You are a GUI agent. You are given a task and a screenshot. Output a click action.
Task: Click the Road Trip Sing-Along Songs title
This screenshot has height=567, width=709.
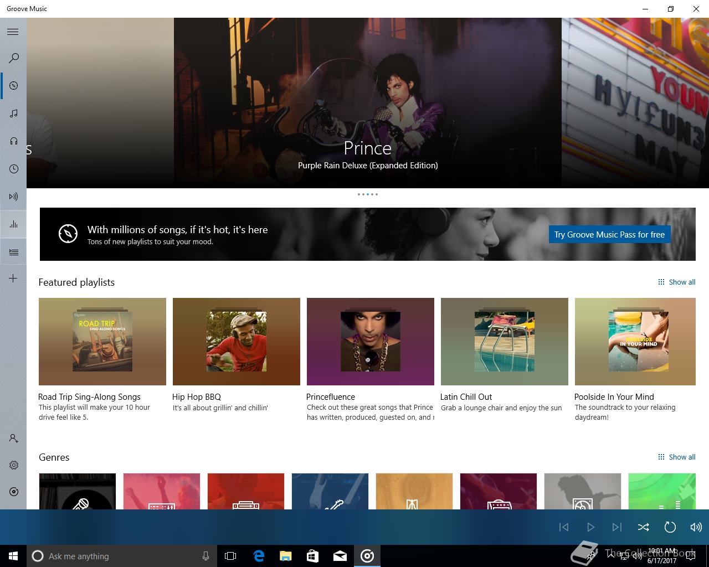89,396
